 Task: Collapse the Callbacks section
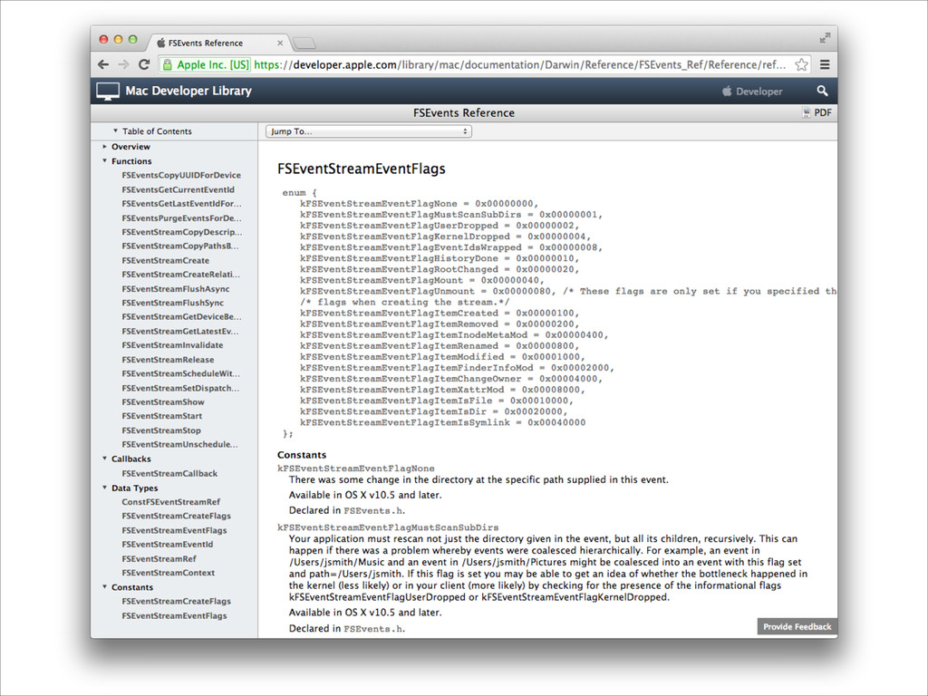pos(105,458)
